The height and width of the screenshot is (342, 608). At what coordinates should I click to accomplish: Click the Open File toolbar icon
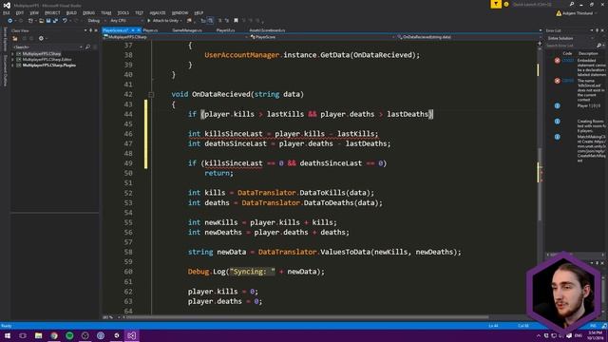42,21
